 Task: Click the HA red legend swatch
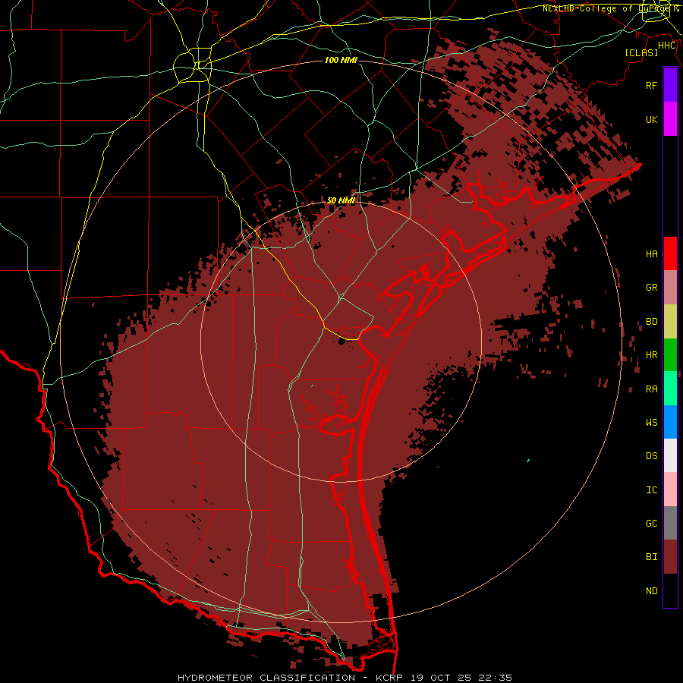(670, 253)
